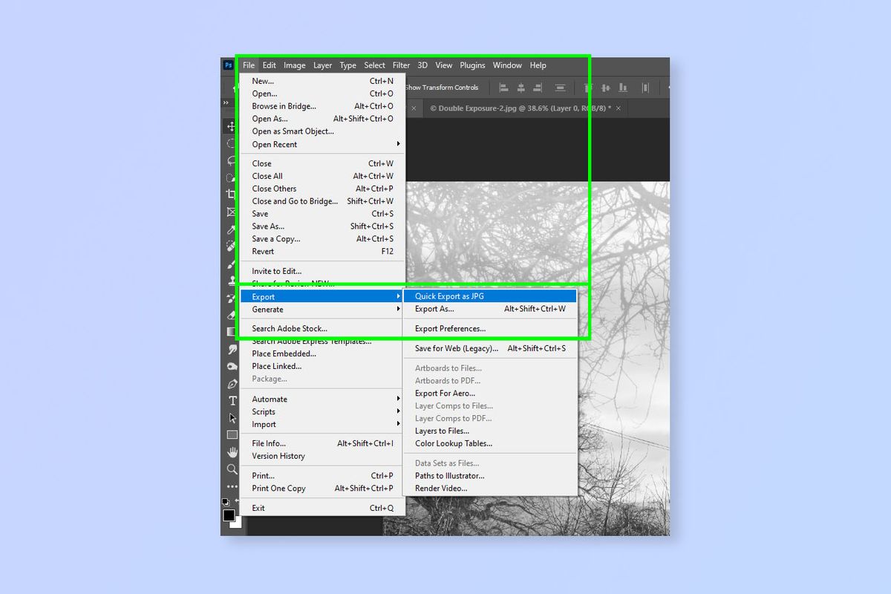Image resolution: width=891 pixels, height=594 pixels.
Task: Select the Lasso tool
Action: coord(232,159)
